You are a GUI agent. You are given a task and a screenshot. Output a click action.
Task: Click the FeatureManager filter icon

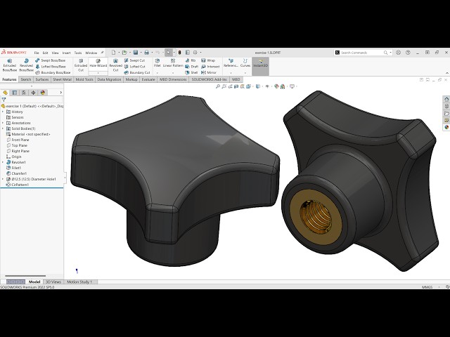[4, 100]
